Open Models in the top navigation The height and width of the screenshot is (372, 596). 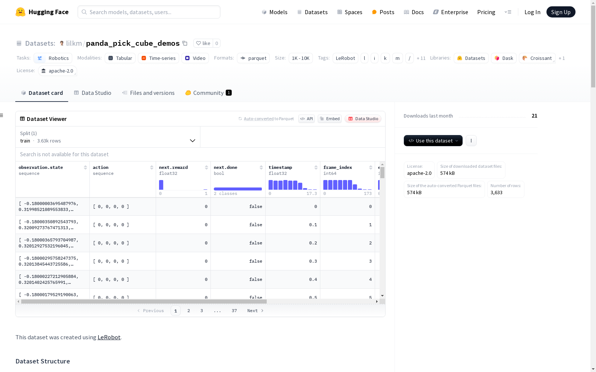(x=275, y=12)
